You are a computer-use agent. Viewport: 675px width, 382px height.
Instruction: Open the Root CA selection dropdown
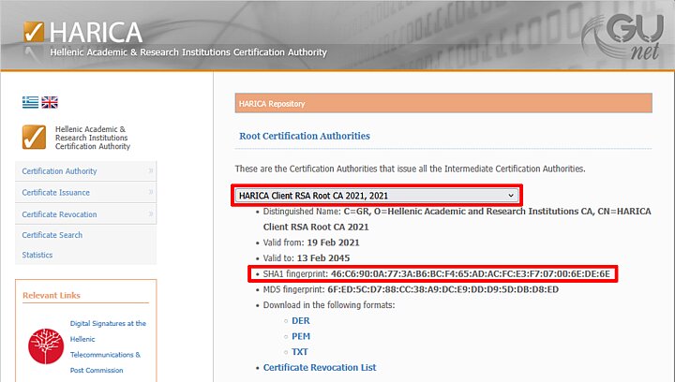pos(376,196)
